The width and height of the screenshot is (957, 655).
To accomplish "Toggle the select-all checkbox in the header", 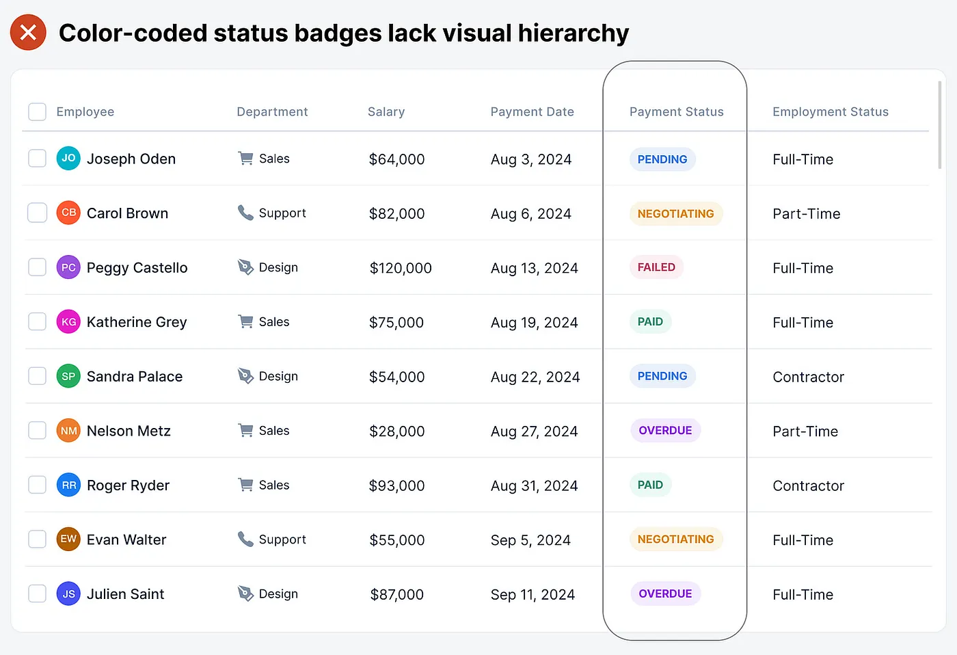I will click(x=37, y=111).
